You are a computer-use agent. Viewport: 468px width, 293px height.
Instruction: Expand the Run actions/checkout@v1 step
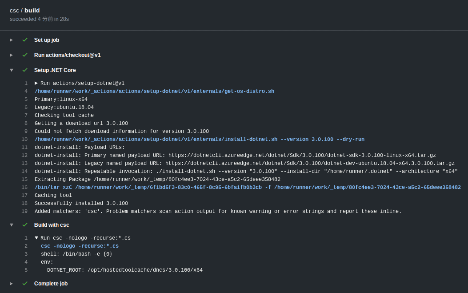click(11, 55)
